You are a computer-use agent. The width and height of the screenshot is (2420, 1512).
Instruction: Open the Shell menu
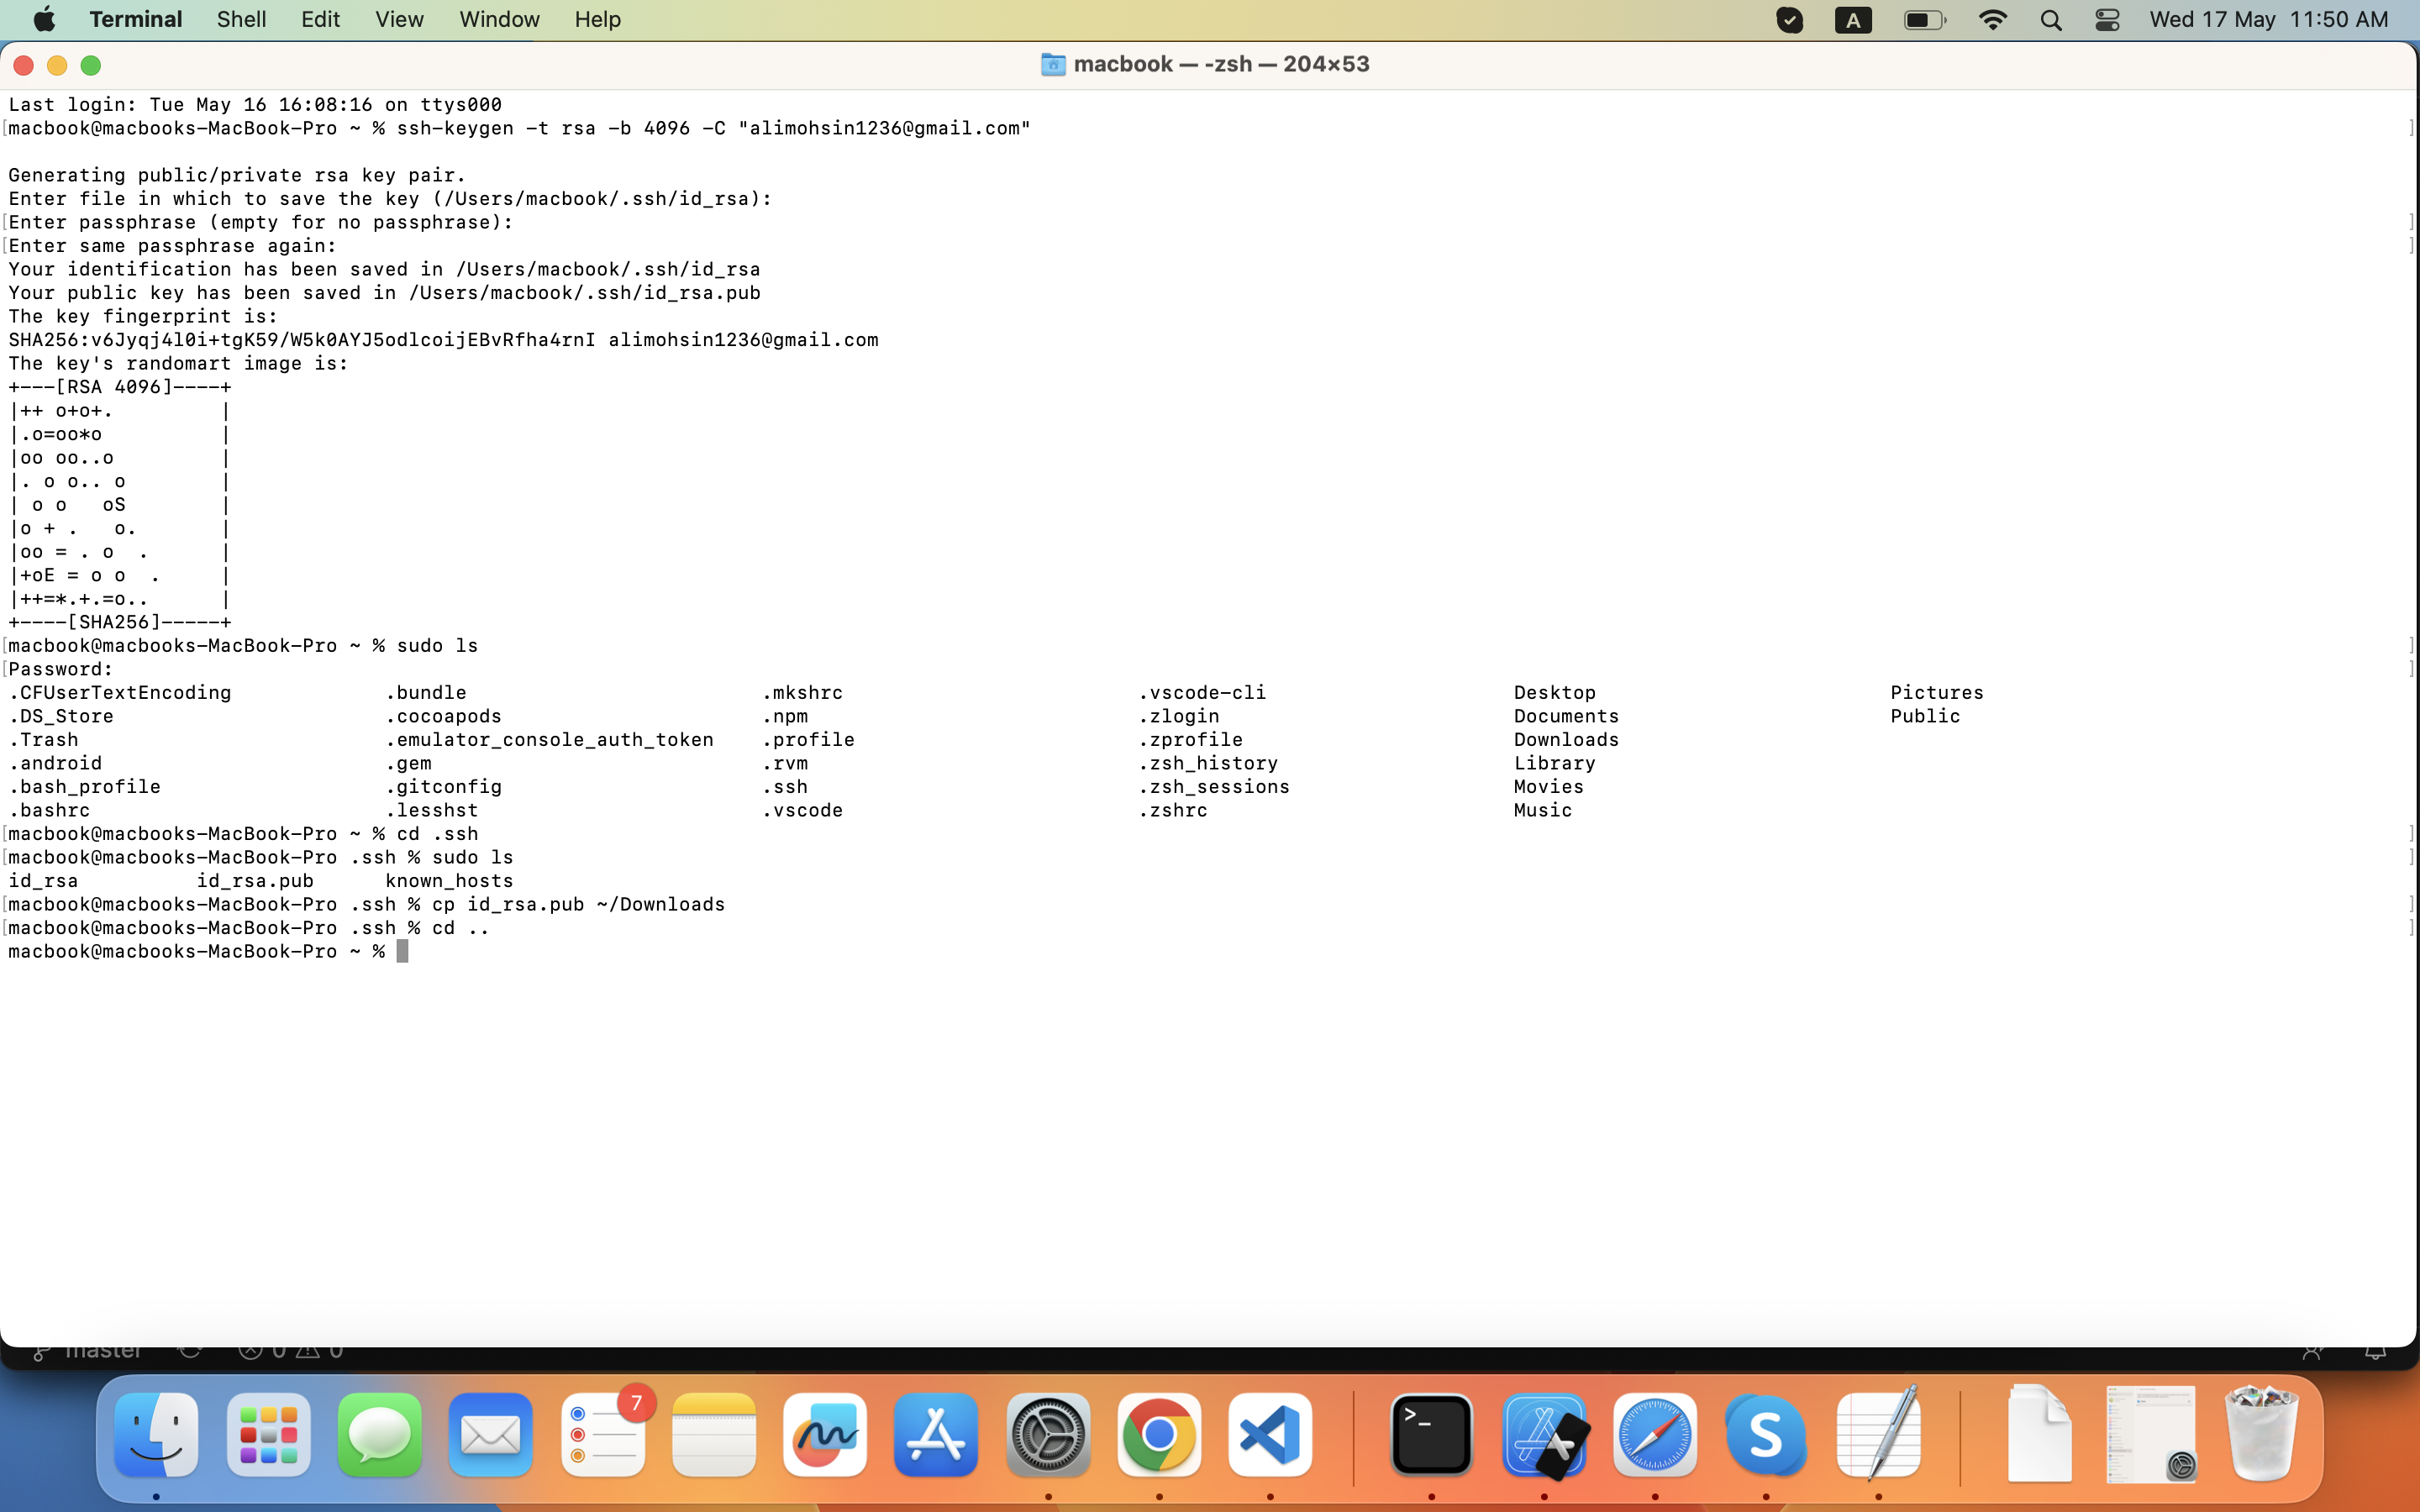pos(241,19)
